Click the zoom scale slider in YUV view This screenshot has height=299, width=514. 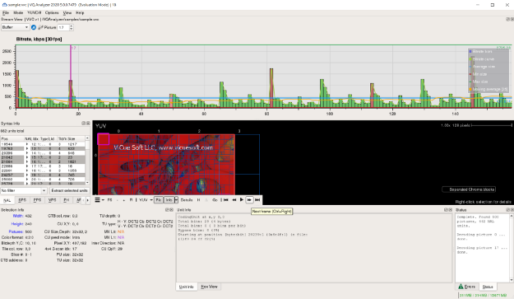tap(492, 125)
